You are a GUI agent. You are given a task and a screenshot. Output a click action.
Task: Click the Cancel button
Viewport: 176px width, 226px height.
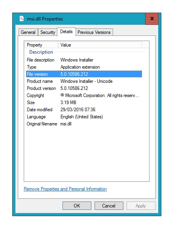tap(109, 205)
